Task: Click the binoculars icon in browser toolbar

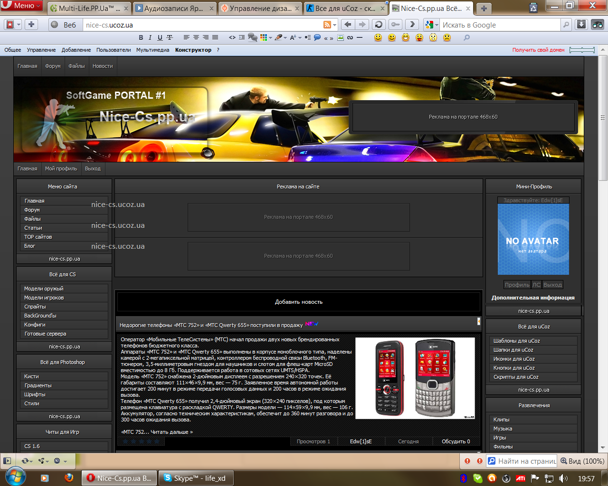Action: tap(598, 25)
